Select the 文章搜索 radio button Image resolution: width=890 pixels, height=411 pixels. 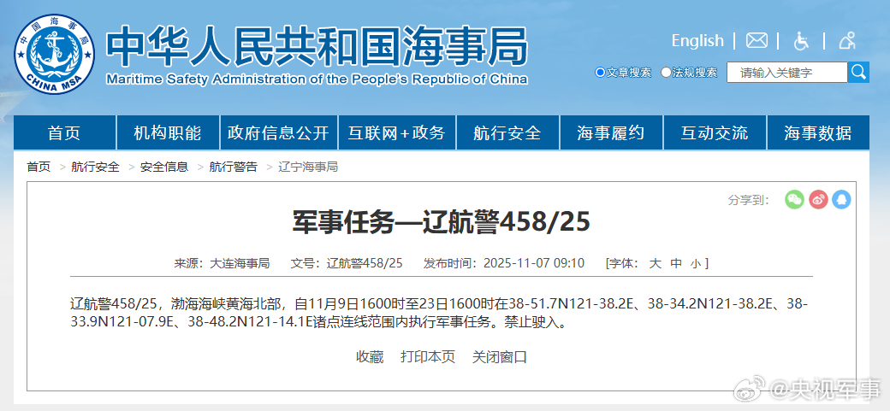pyautogui.click(x=600, y=73)
